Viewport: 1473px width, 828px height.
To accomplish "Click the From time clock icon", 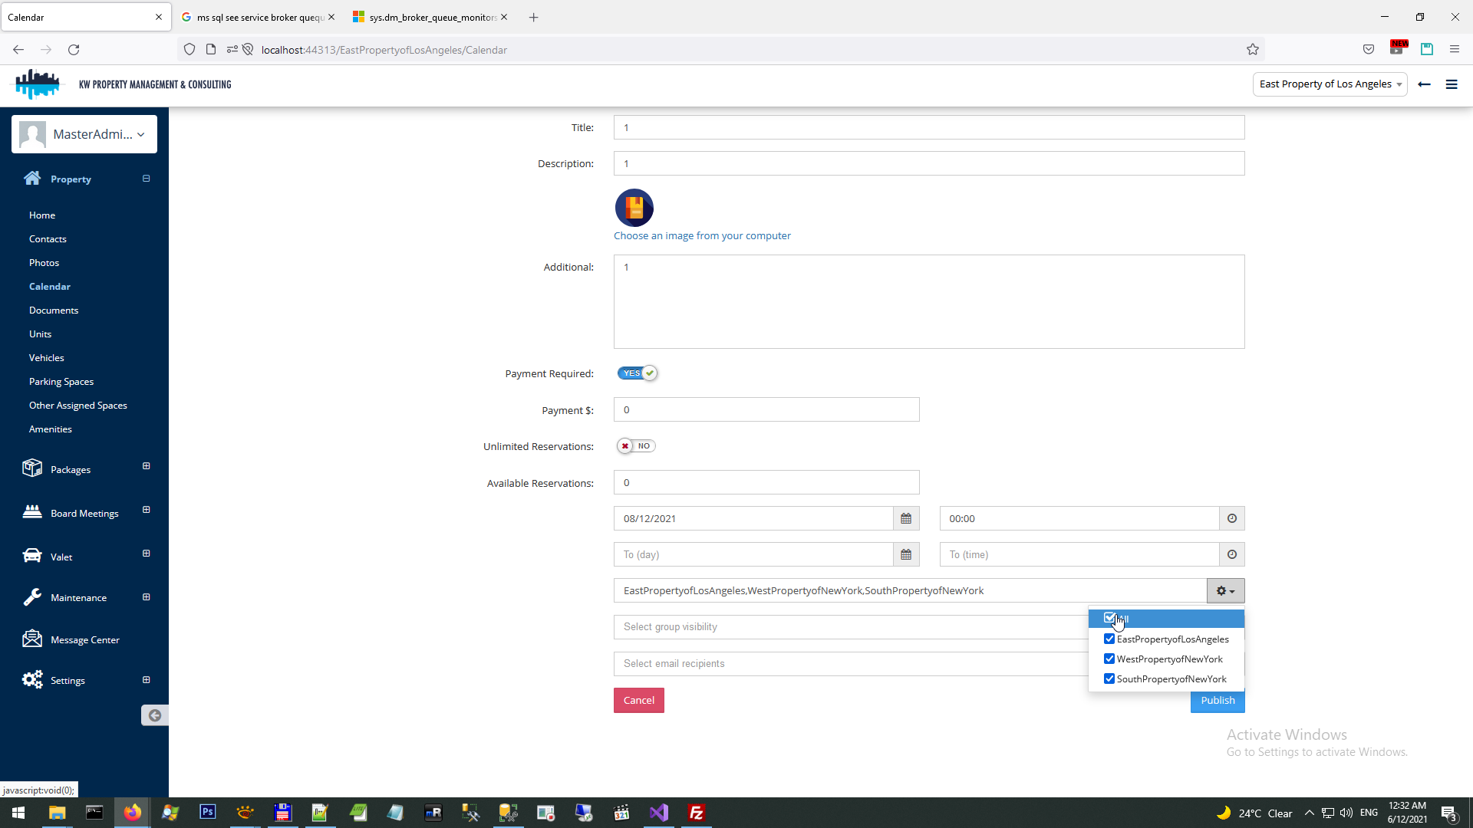I will point(1232,519).
